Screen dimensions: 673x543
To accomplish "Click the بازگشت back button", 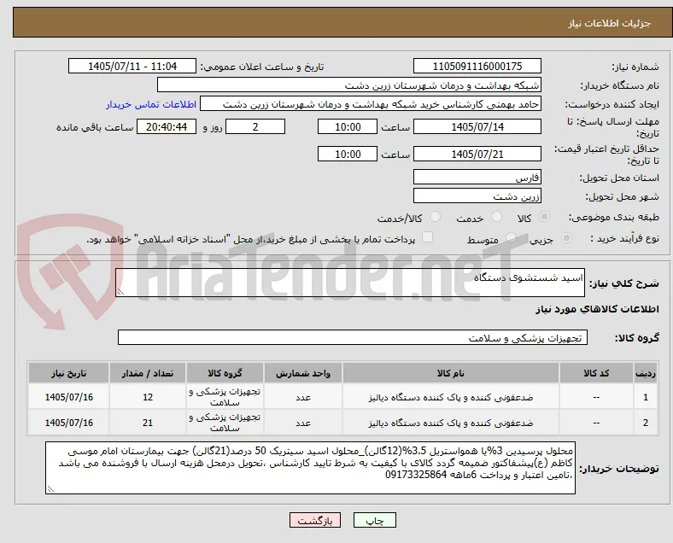I will point(315,520).
